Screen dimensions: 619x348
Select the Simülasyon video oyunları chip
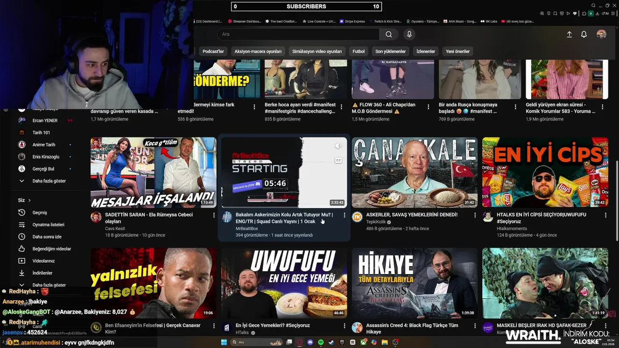[x=317, y=51]
